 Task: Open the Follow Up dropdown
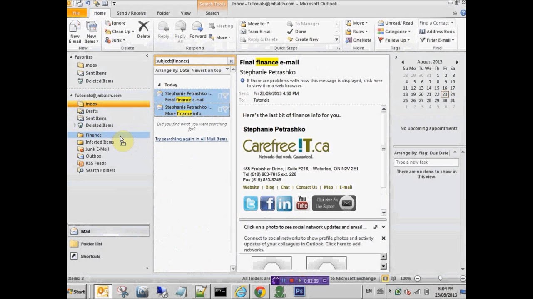coord(394,40)
